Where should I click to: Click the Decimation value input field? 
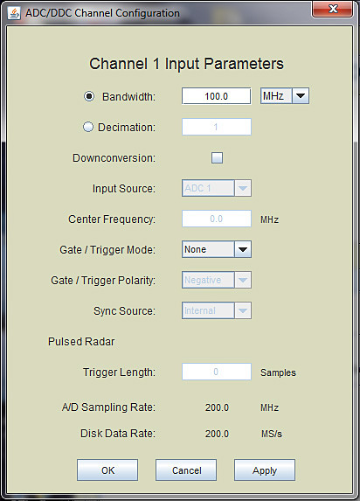pos(217,127)
